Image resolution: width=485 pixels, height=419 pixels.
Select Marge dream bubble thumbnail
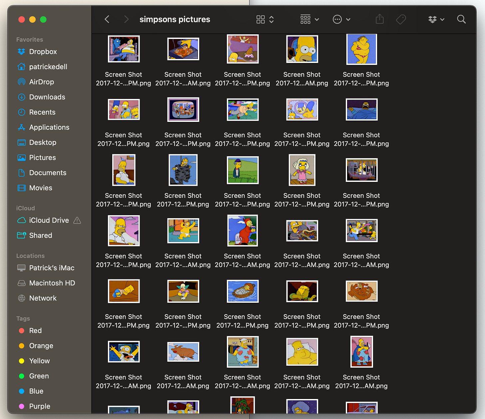[302, 110]
